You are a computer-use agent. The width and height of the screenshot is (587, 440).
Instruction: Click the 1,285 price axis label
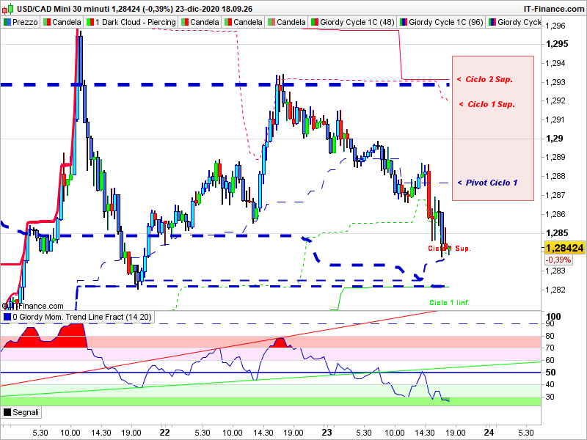(557, 233)
